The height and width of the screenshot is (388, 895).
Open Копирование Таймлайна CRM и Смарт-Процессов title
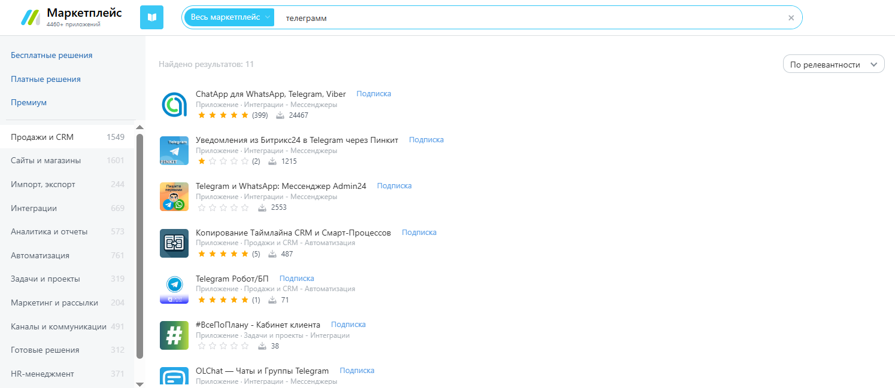(293, 233)
